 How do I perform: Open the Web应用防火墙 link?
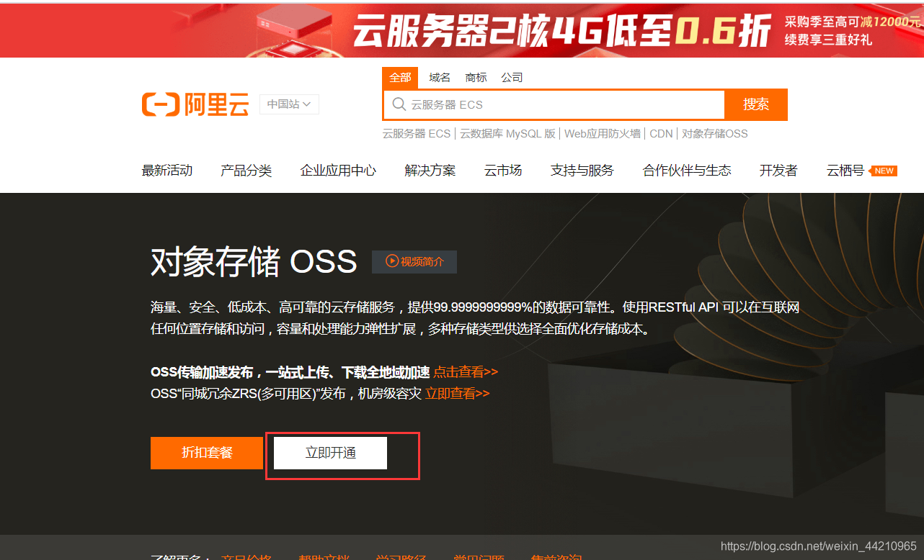click(x=603, y=134)
